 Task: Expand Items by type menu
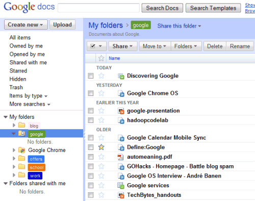pyautogui.click(x=29, y=96)
